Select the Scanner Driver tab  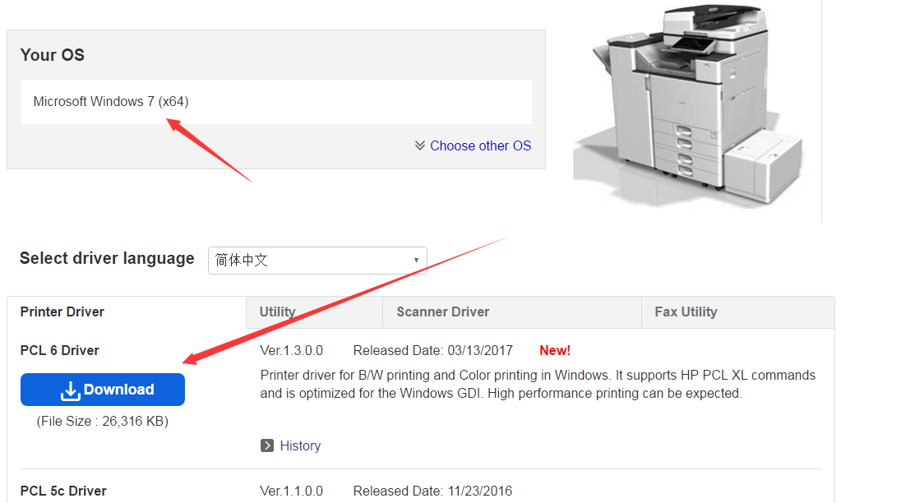pos(442,311)
